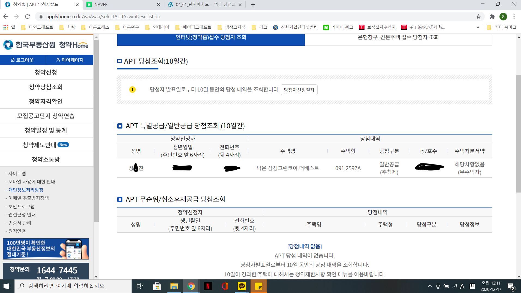The height and width of the screenshot is (293, 521).
Task: Open the 신한기업인터넷뱅킹 bookmark
Action: coord(295,27)
